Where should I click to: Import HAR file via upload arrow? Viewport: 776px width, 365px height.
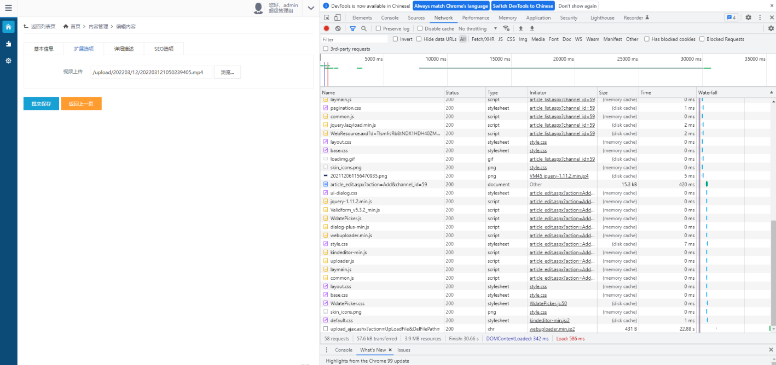pyautogui.click(x=520, y=28)
